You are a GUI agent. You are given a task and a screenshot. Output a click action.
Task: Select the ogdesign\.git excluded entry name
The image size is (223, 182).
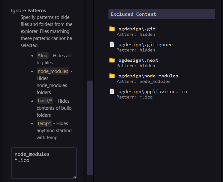pyautogui.click(x=137, y=29)
